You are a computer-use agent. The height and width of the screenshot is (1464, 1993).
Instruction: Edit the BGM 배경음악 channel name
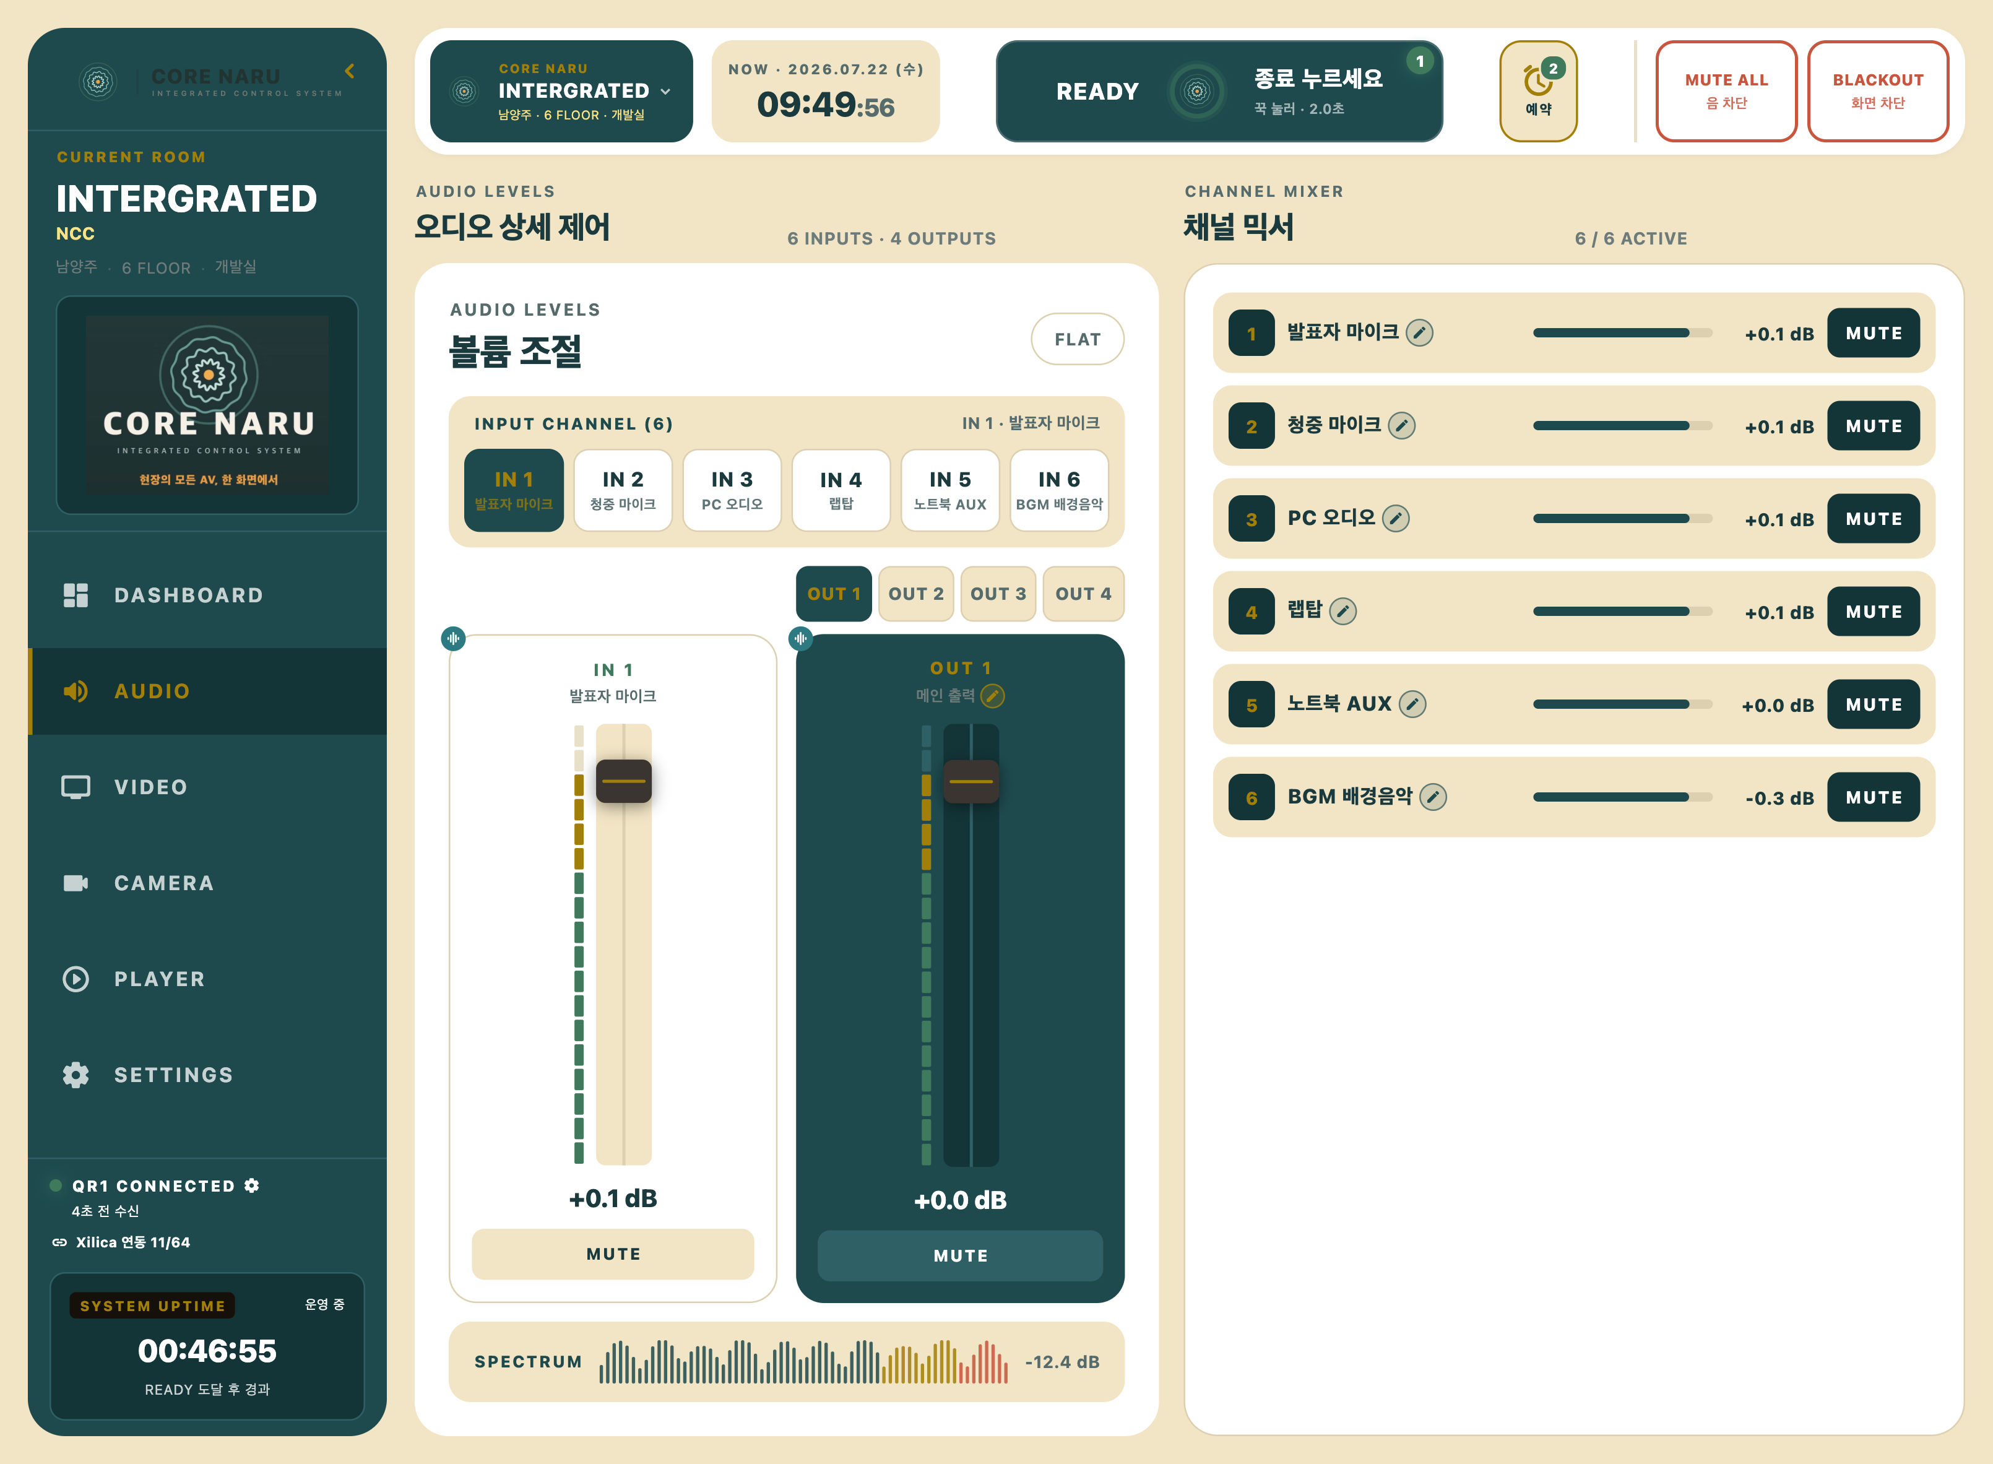coord(1433,797)
